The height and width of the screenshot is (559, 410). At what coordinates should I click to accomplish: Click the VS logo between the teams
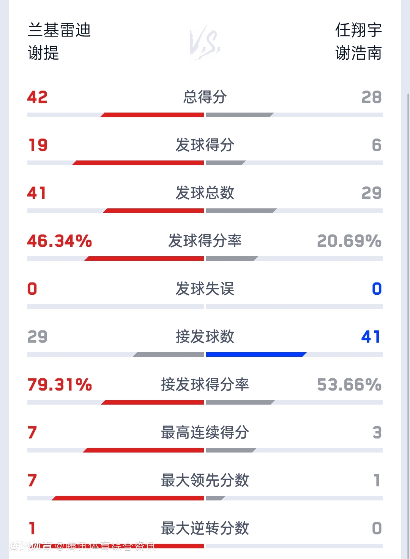coord(205,42)
